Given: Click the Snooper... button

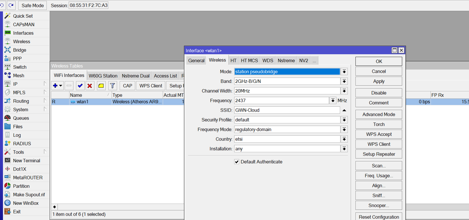Looking at the screenshot, I should [379, 206].
